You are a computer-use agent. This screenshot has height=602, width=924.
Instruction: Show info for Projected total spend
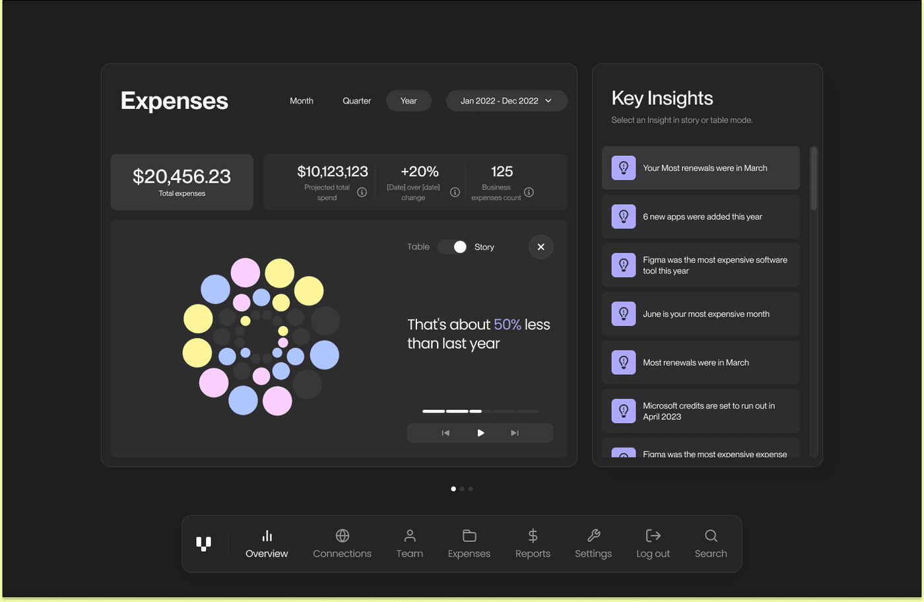[362, 192]
